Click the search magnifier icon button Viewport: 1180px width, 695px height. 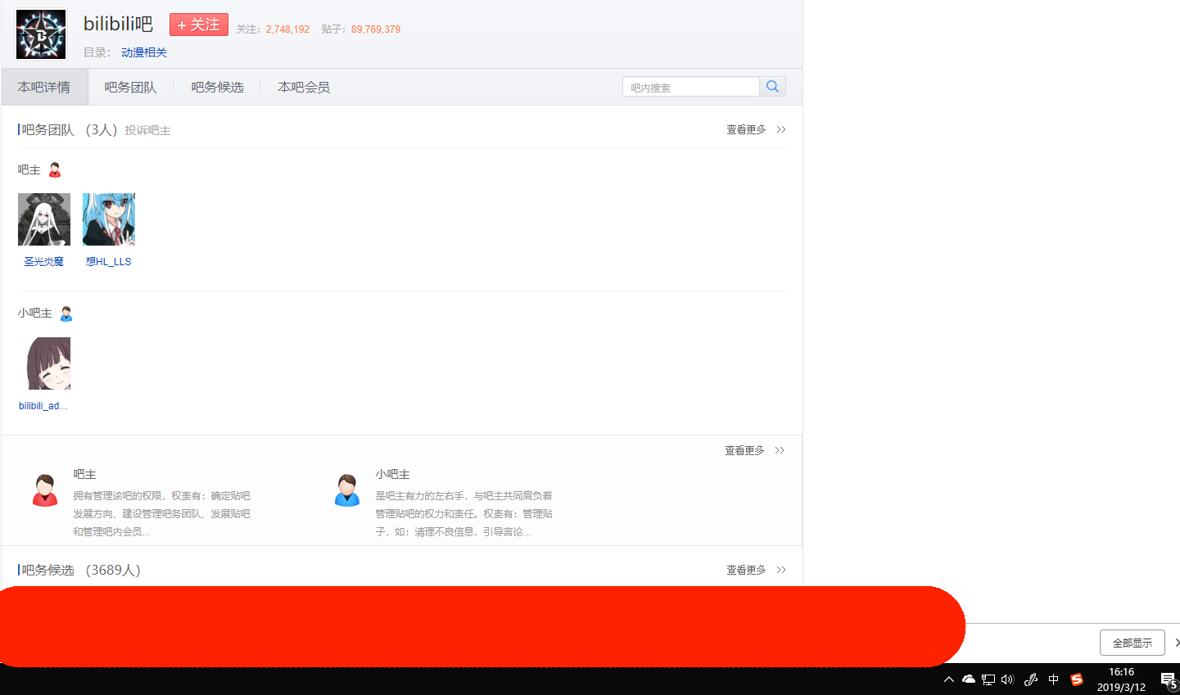point(772,87)
